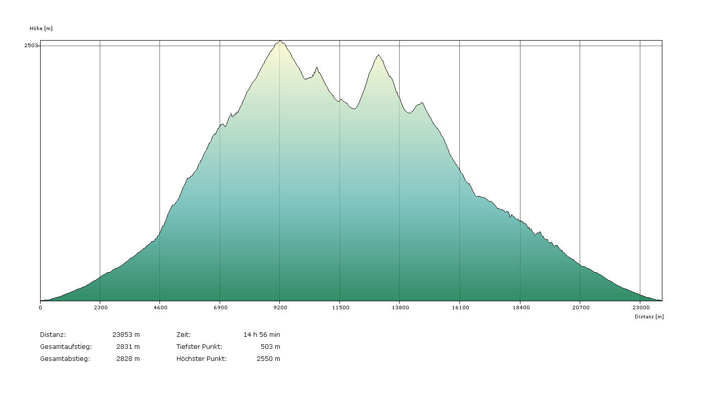Image resolution: width=702 pixels, height=401 pixels.
Task: Click the 503 m lowest point value
Action: click(x=271, y=346)
